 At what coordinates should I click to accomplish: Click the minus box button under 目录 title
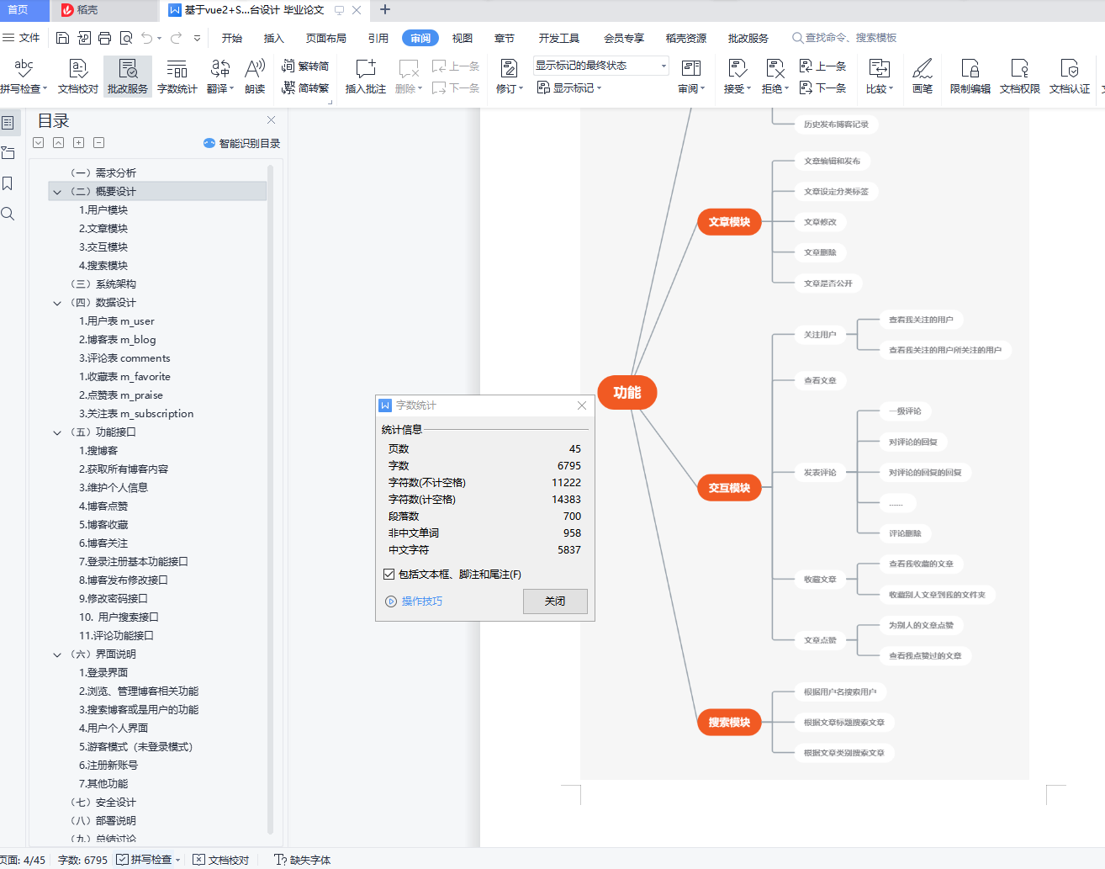(98, 143)
